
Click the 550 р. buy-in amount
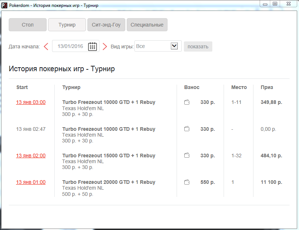pyautogui.click(x=208, y=182)
